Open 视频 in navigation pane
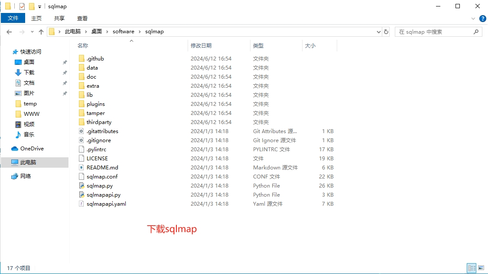This screenshot has height=274, width=488. [x=29, y=124]
